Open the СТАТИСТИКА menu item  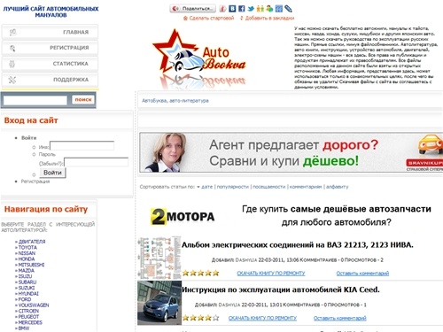[x=50, y=64]
